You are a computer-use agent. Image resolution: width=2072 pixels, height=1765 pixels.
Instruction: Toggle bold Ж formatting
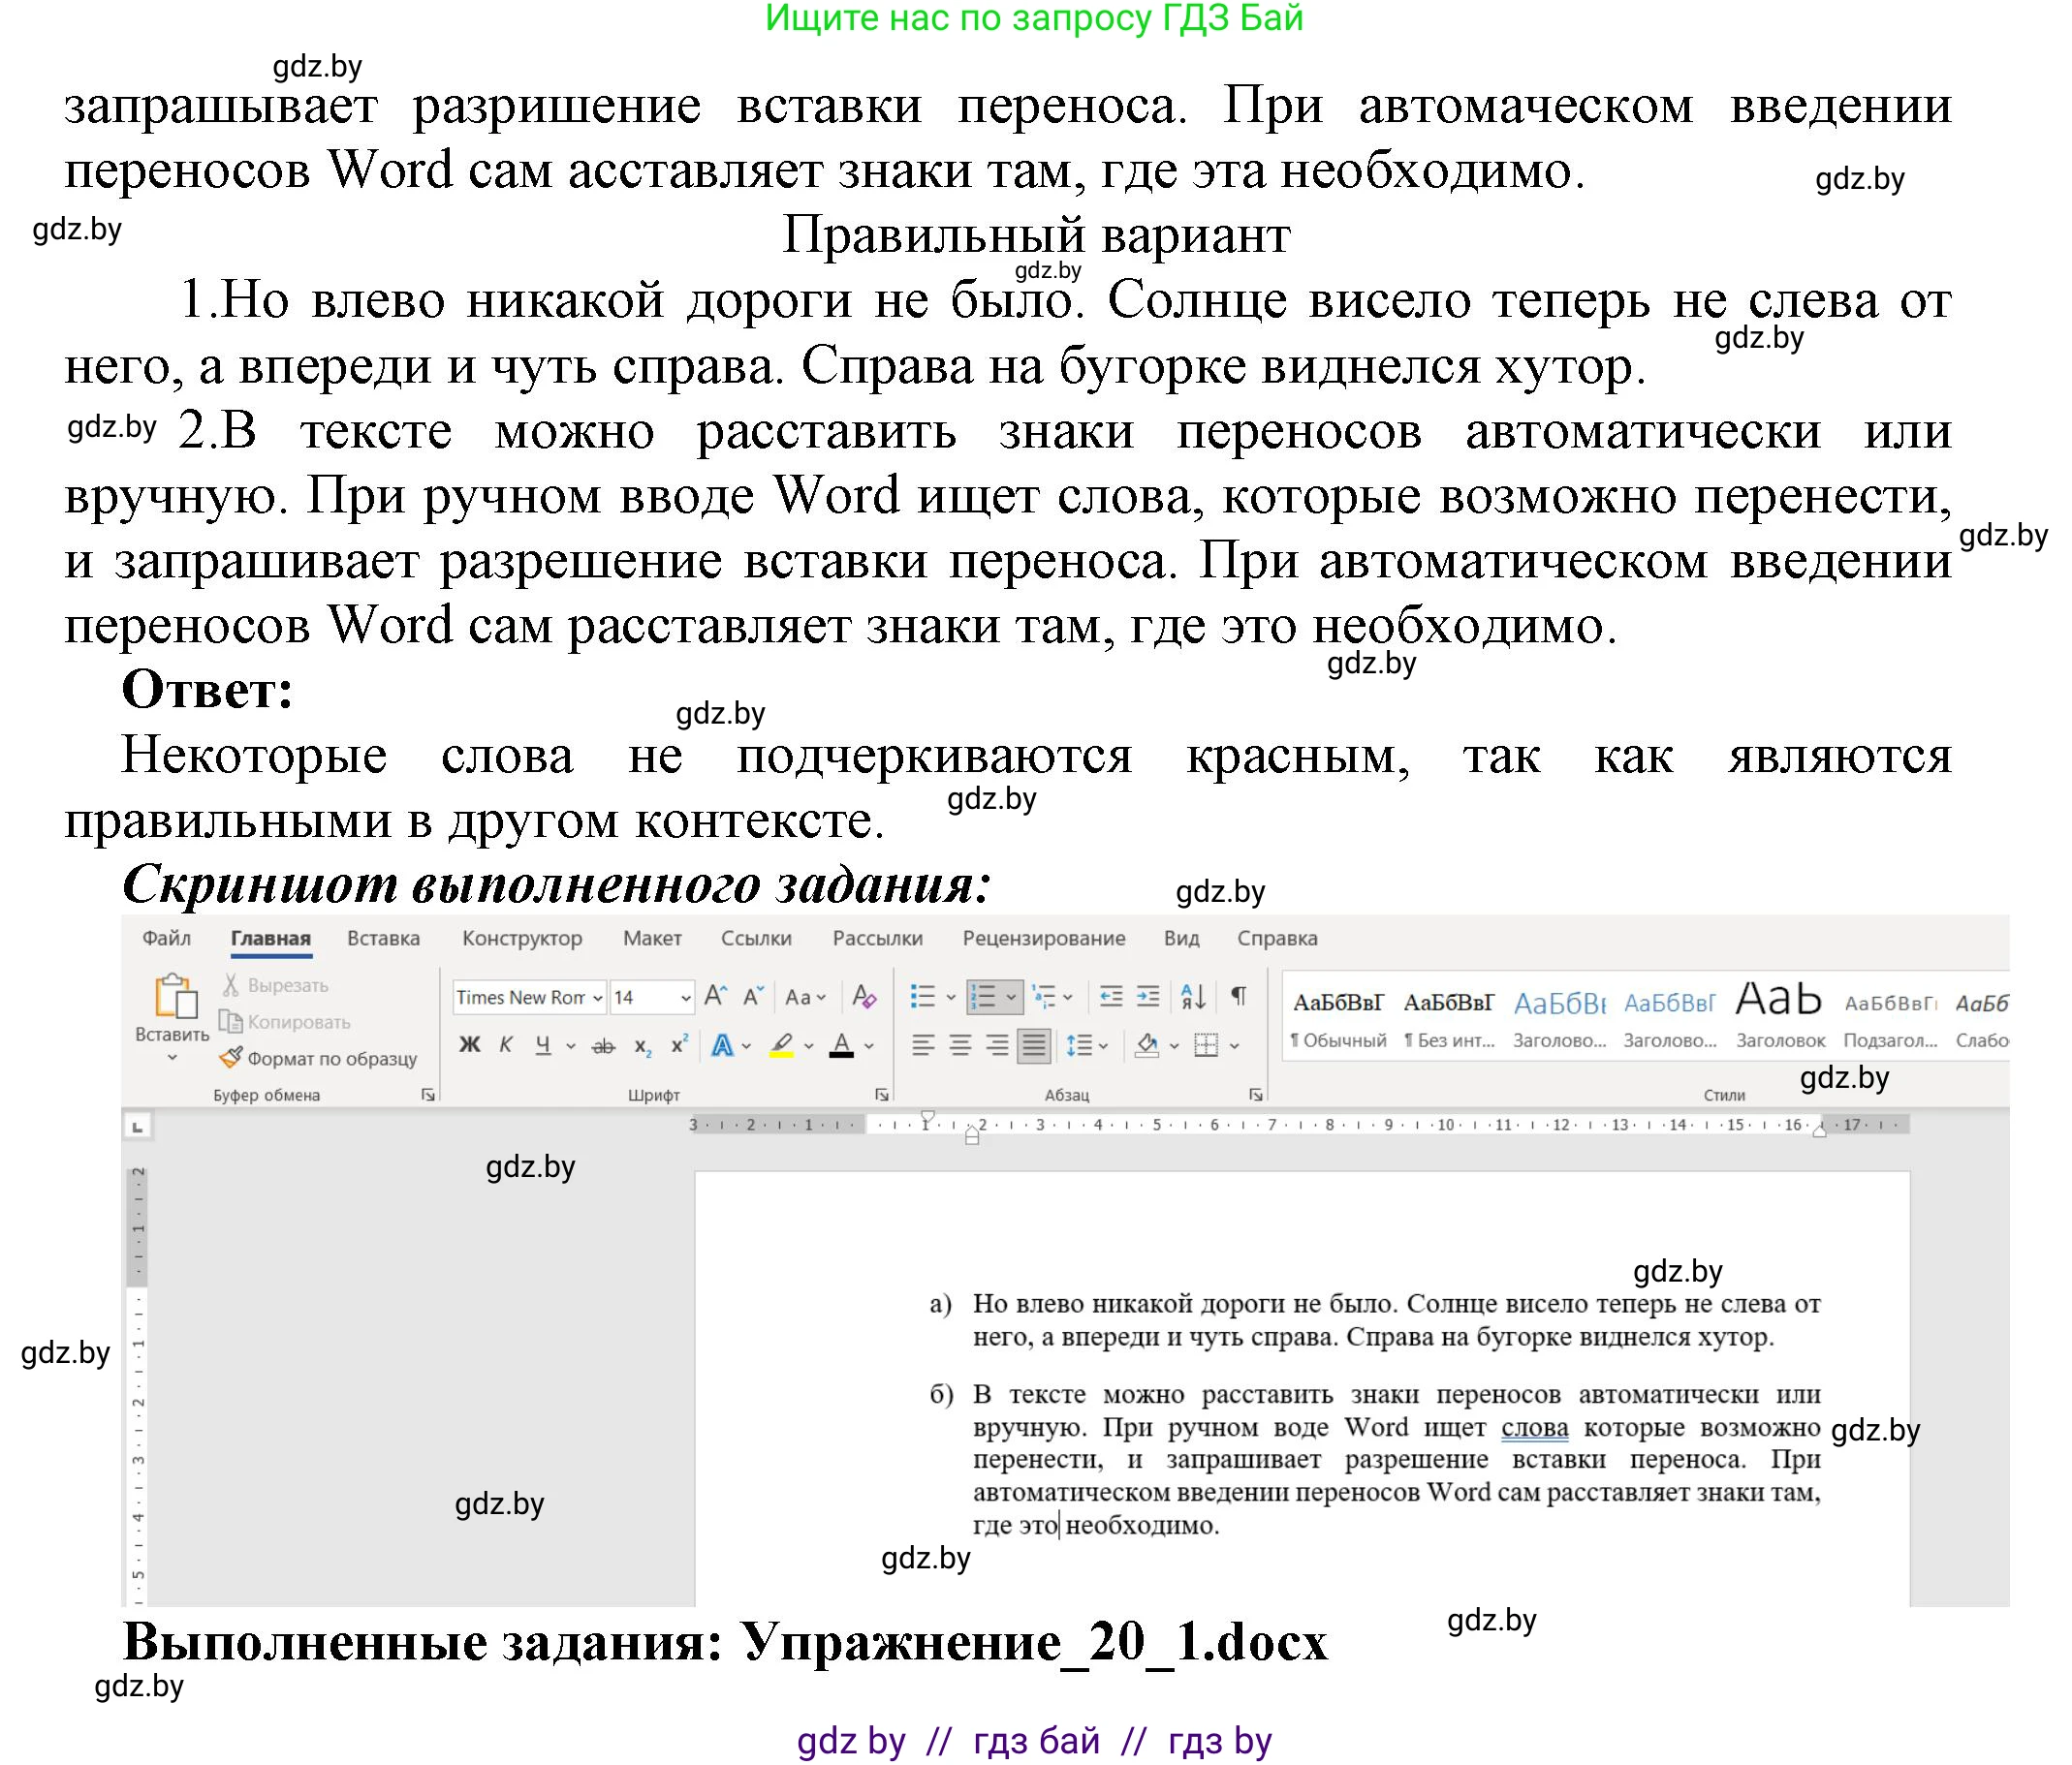point(470,1045)
